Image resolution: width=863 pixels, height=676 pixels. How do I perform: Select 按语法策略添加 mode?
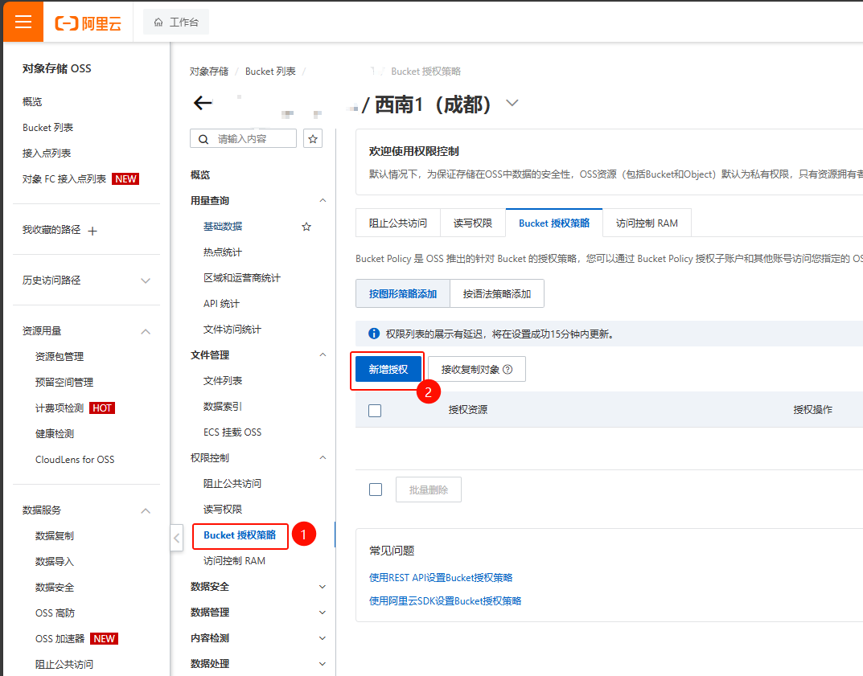(497, 293)
